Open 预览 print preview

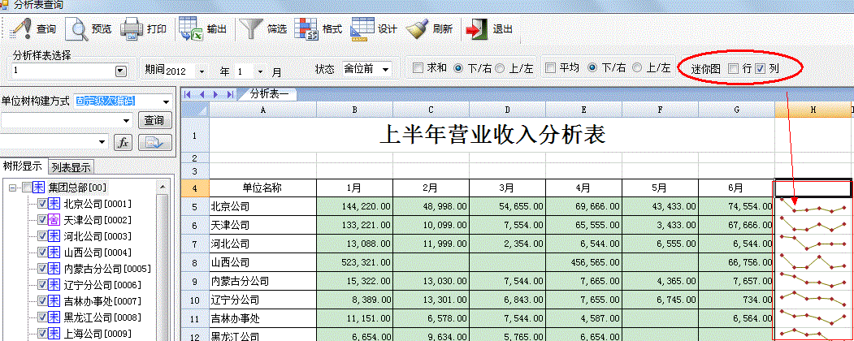point(77,29)
